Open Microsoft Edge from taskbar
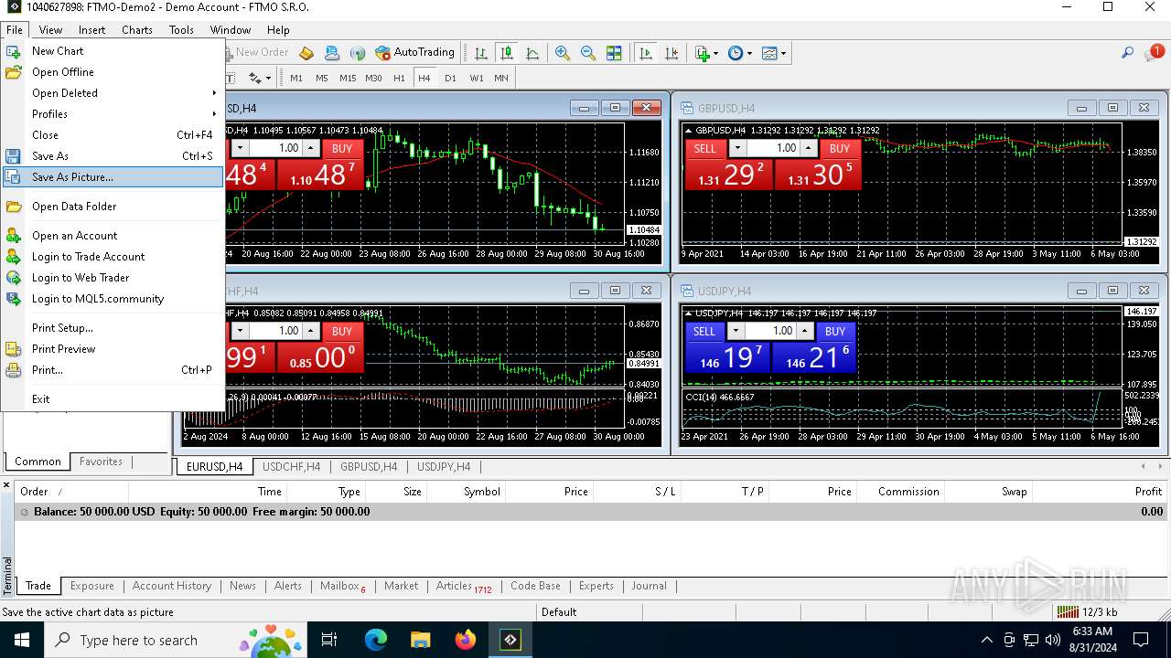The width and height of the screenshot is (1171, 658). (x=376, y=640)
